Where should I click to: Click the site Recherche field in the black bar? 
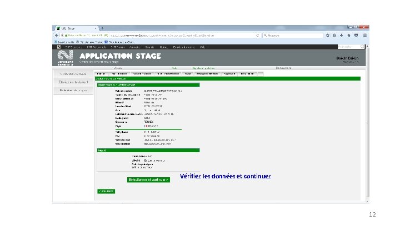click(351, 47)
